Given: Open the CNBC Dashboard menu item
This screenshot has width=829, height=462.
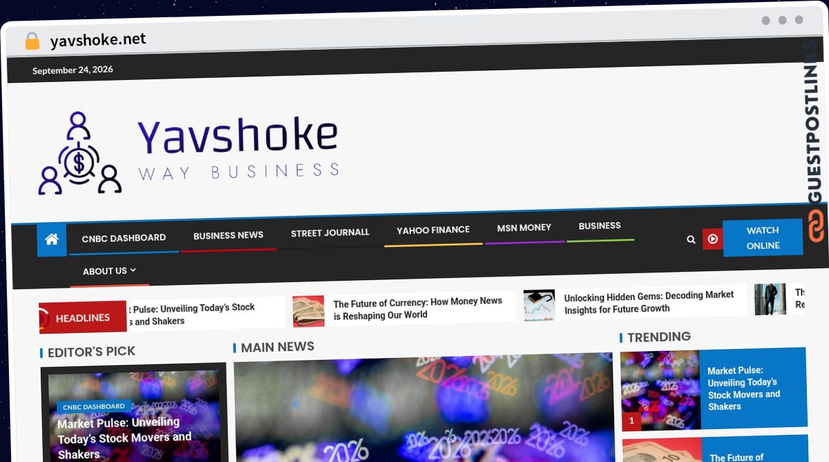Looking at the screenshot, I should pyautogui.click(x=124, y=238).
